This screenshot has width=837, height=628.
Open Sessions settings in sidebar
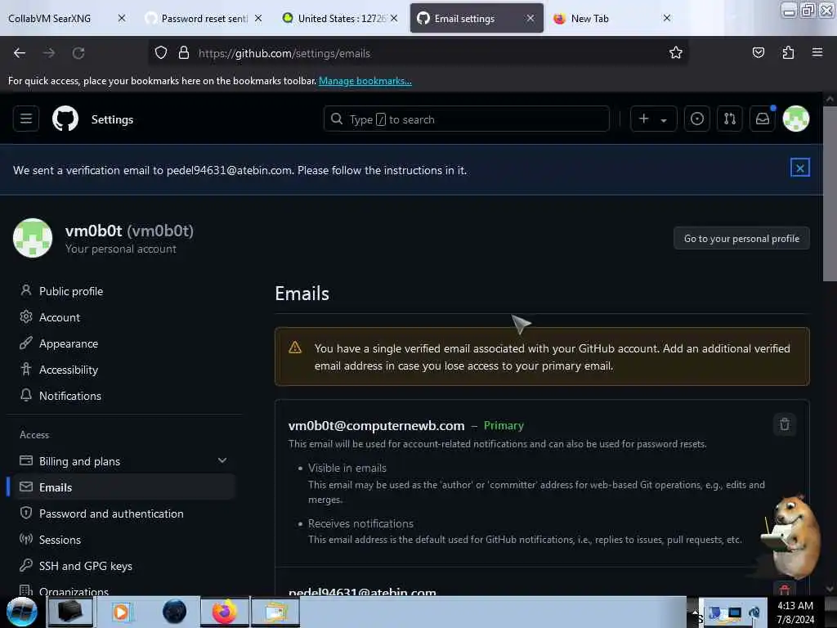coord(60,540)
